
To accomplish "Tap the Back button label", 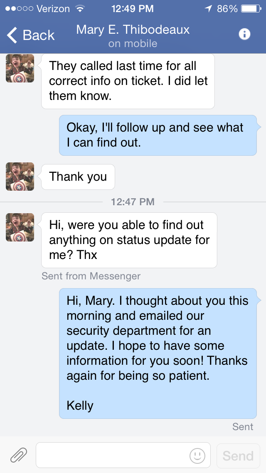I will tap(39, 35).
